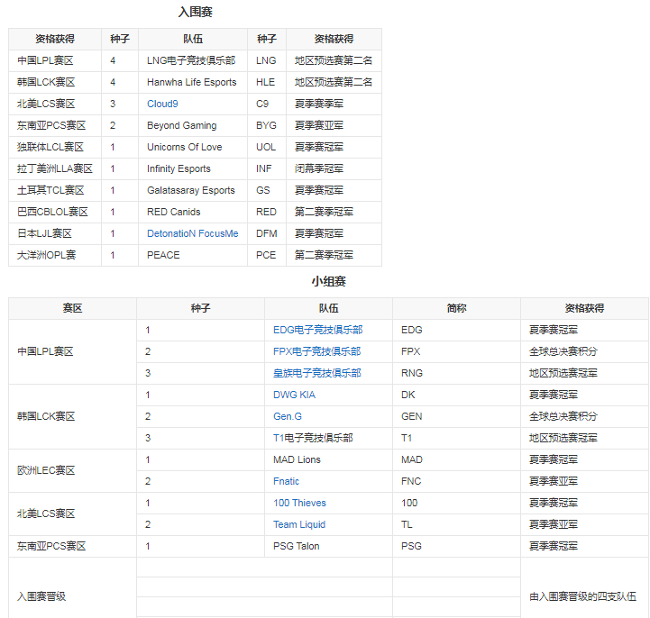Click the 独联体LCL赛区 cell
Image resolution: width=650 pixels, height=618 pixels.
55,147
